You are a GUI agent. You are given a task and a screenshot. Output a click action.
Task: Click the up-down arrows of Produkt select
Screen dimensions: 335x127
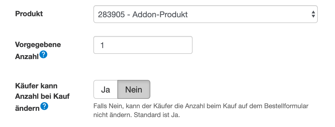[x=313, y=14]
